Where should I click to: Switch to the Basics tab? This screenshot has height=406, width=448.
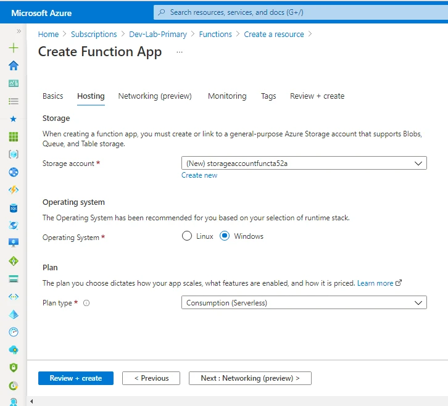point(53,96)
